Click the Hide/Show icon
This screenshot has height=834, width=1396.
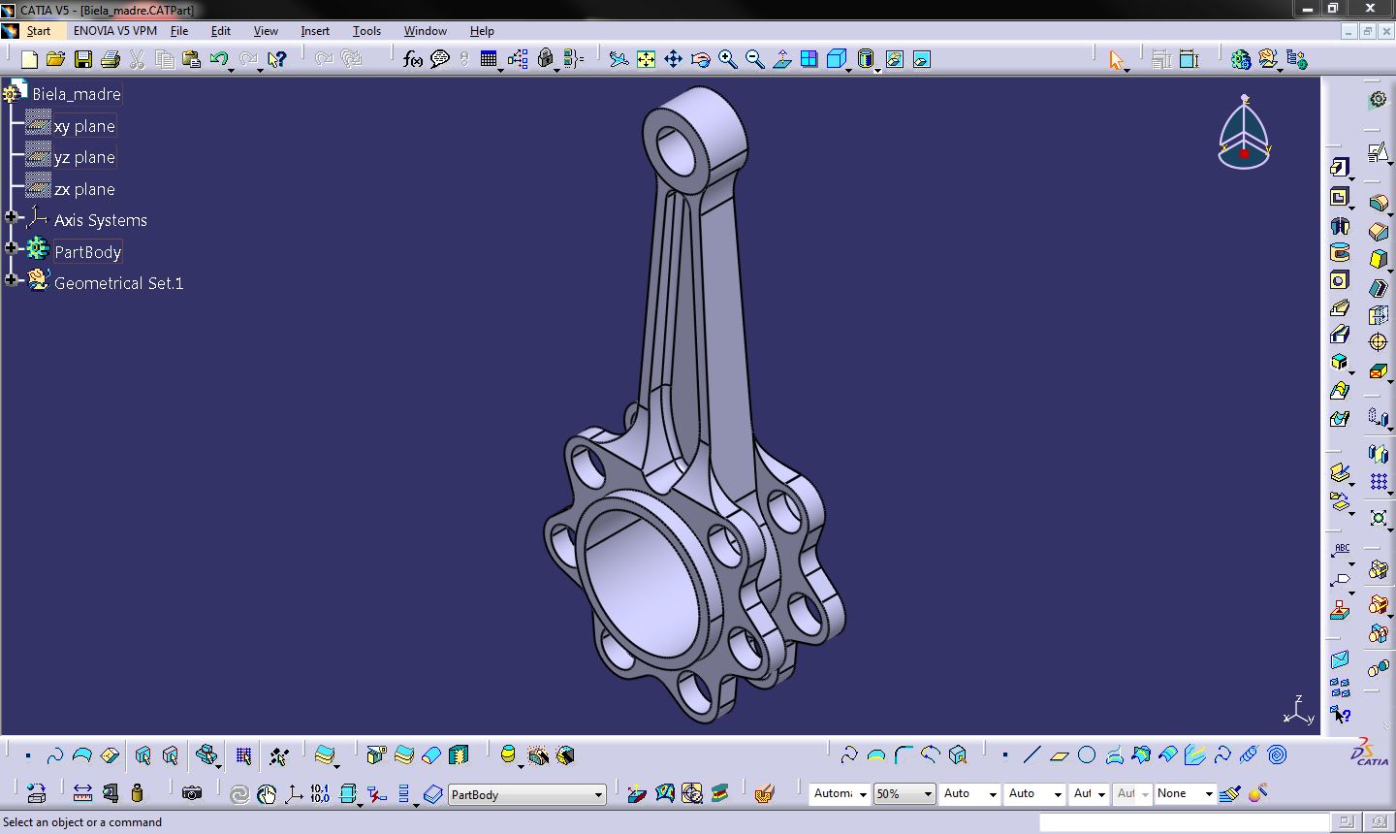click(894, 60)
